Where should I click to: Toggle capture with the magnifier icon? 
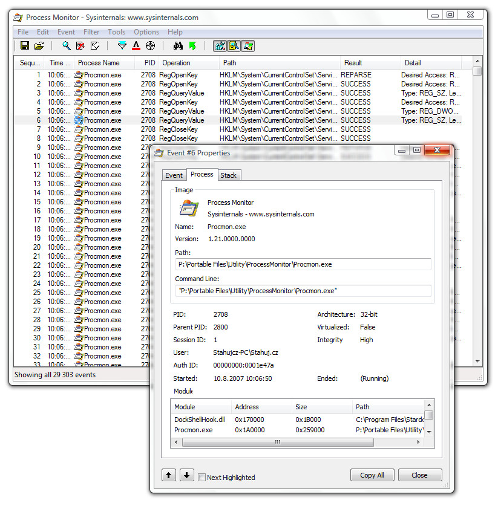pyautogui.click(x=67, y=45)
